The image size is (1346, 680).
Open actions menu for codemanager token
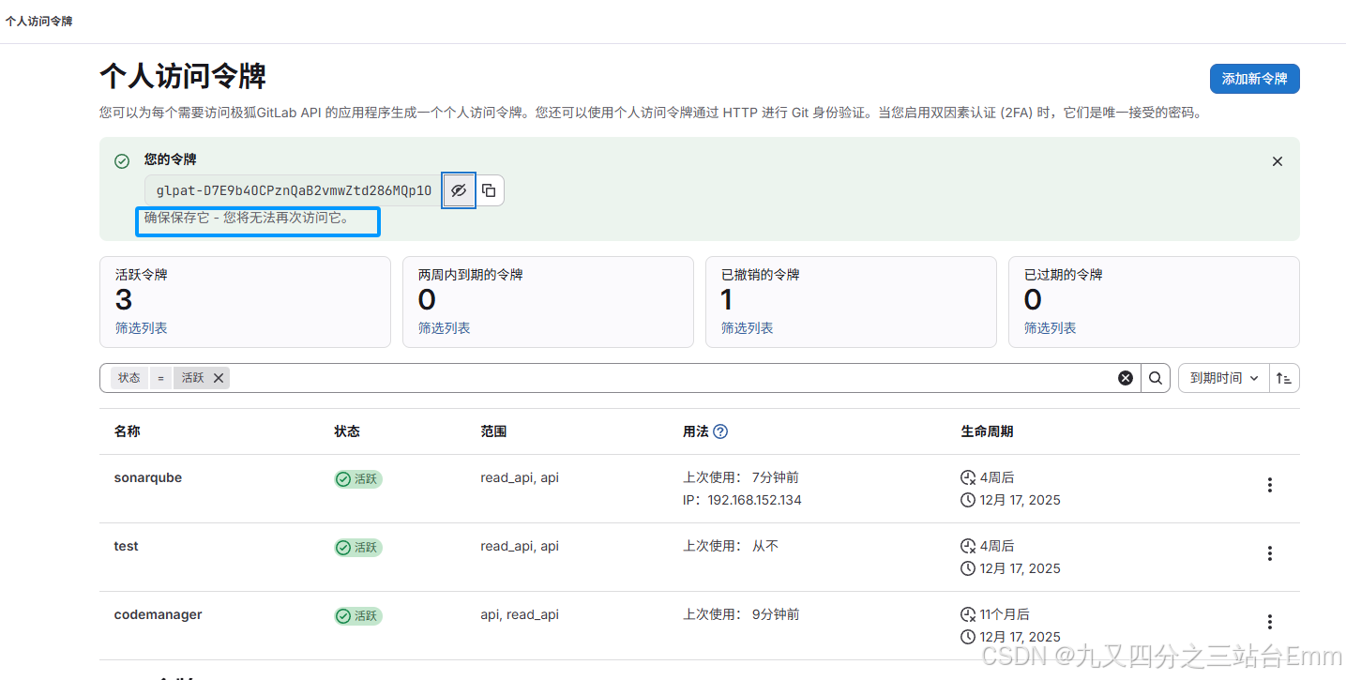click(x=1270, y=622)
